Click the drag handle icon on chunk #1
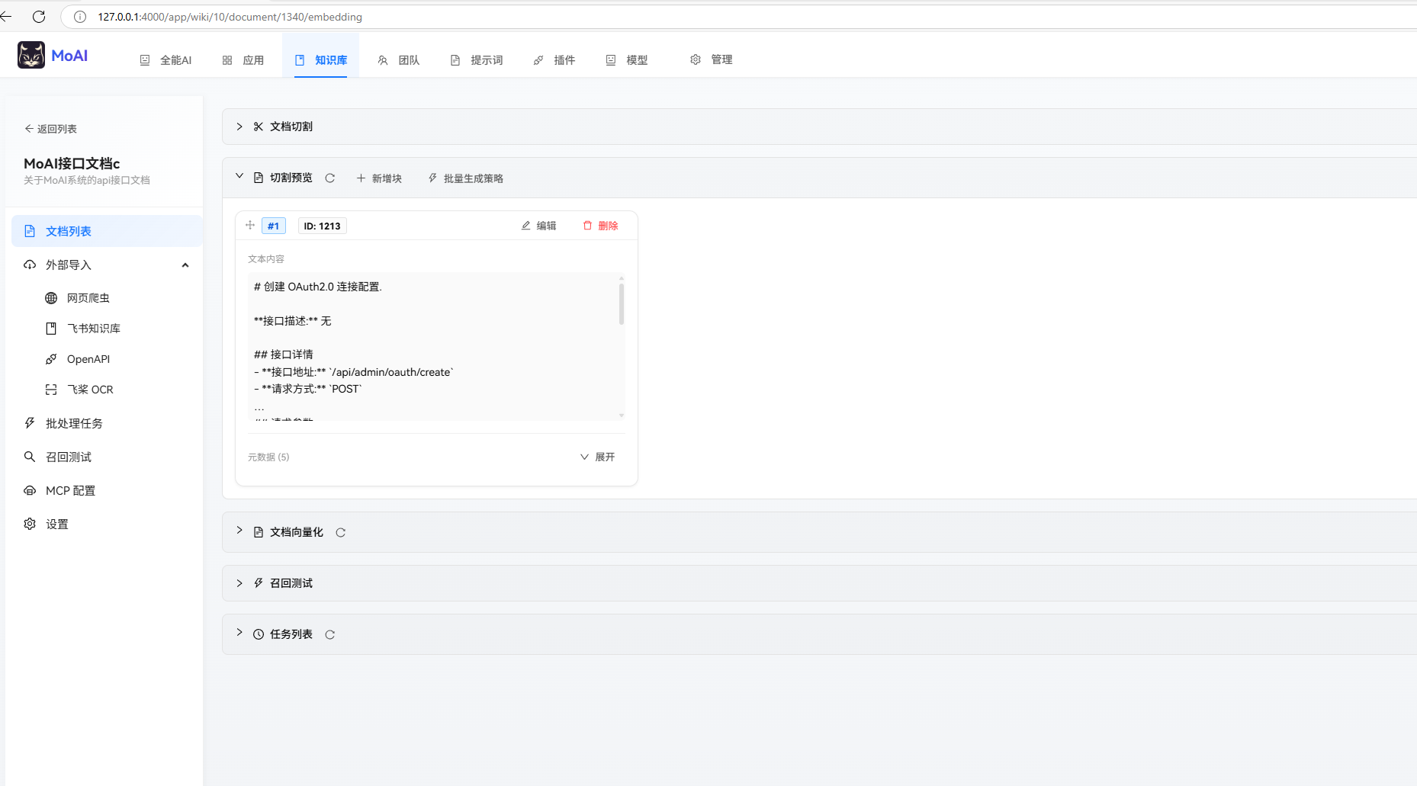 pos(250,225)
